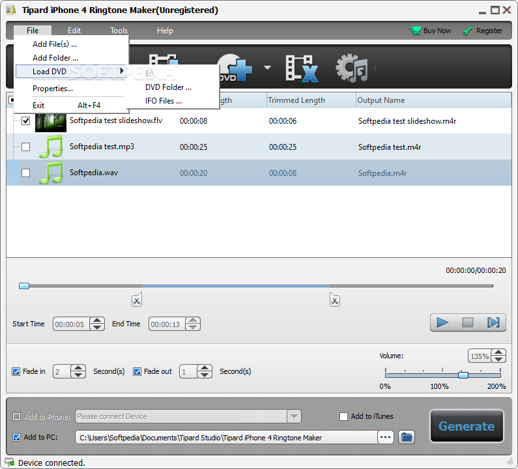Screen dimensions: 518x469
Task: Select IFO Files in the submenu
Action: 174,101
